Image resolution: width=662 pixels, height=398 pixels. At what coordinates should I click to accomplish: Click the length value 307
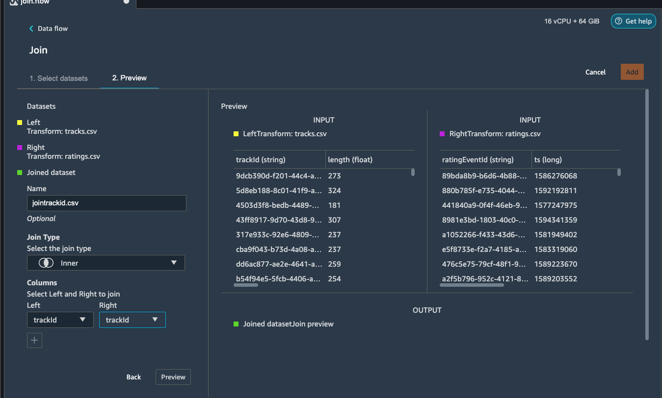point(334,220)
